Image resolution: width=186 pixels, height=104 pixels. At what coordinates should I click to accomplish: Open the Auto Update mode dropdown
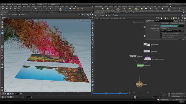(180, 100)
